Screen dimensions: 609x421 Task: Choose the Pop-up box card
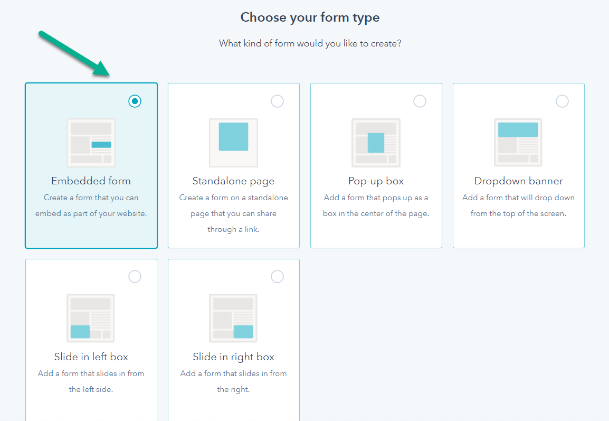point(376,165)
